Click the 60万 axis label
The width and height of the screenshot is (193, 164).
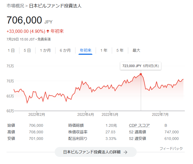10,111
